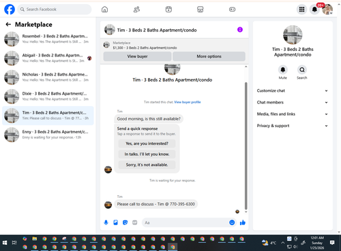Image resolution: width=341 pixels, height=251 pixels.
Task: Click the back arrow next to Marketplace
Action: [8, 24]
